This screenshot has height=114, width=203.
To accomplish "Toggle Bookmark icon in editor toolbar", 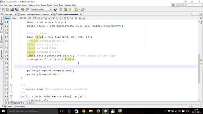I will (60, 18).
